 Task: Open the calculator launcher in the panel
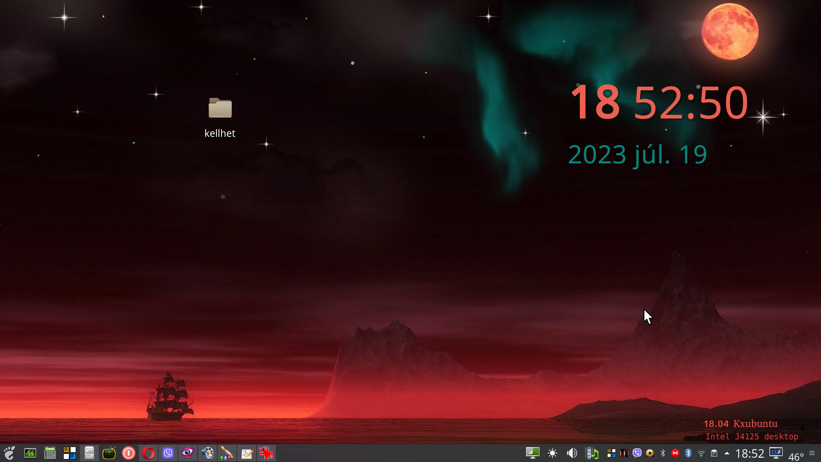[x=50, y=453]
